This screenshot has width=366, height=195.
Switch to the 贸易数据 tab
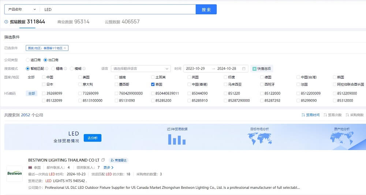(27, 22)
